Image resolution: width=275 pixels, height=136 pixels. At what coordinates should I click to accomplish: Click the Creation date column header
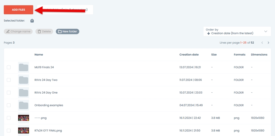click(x=189, y=55)
